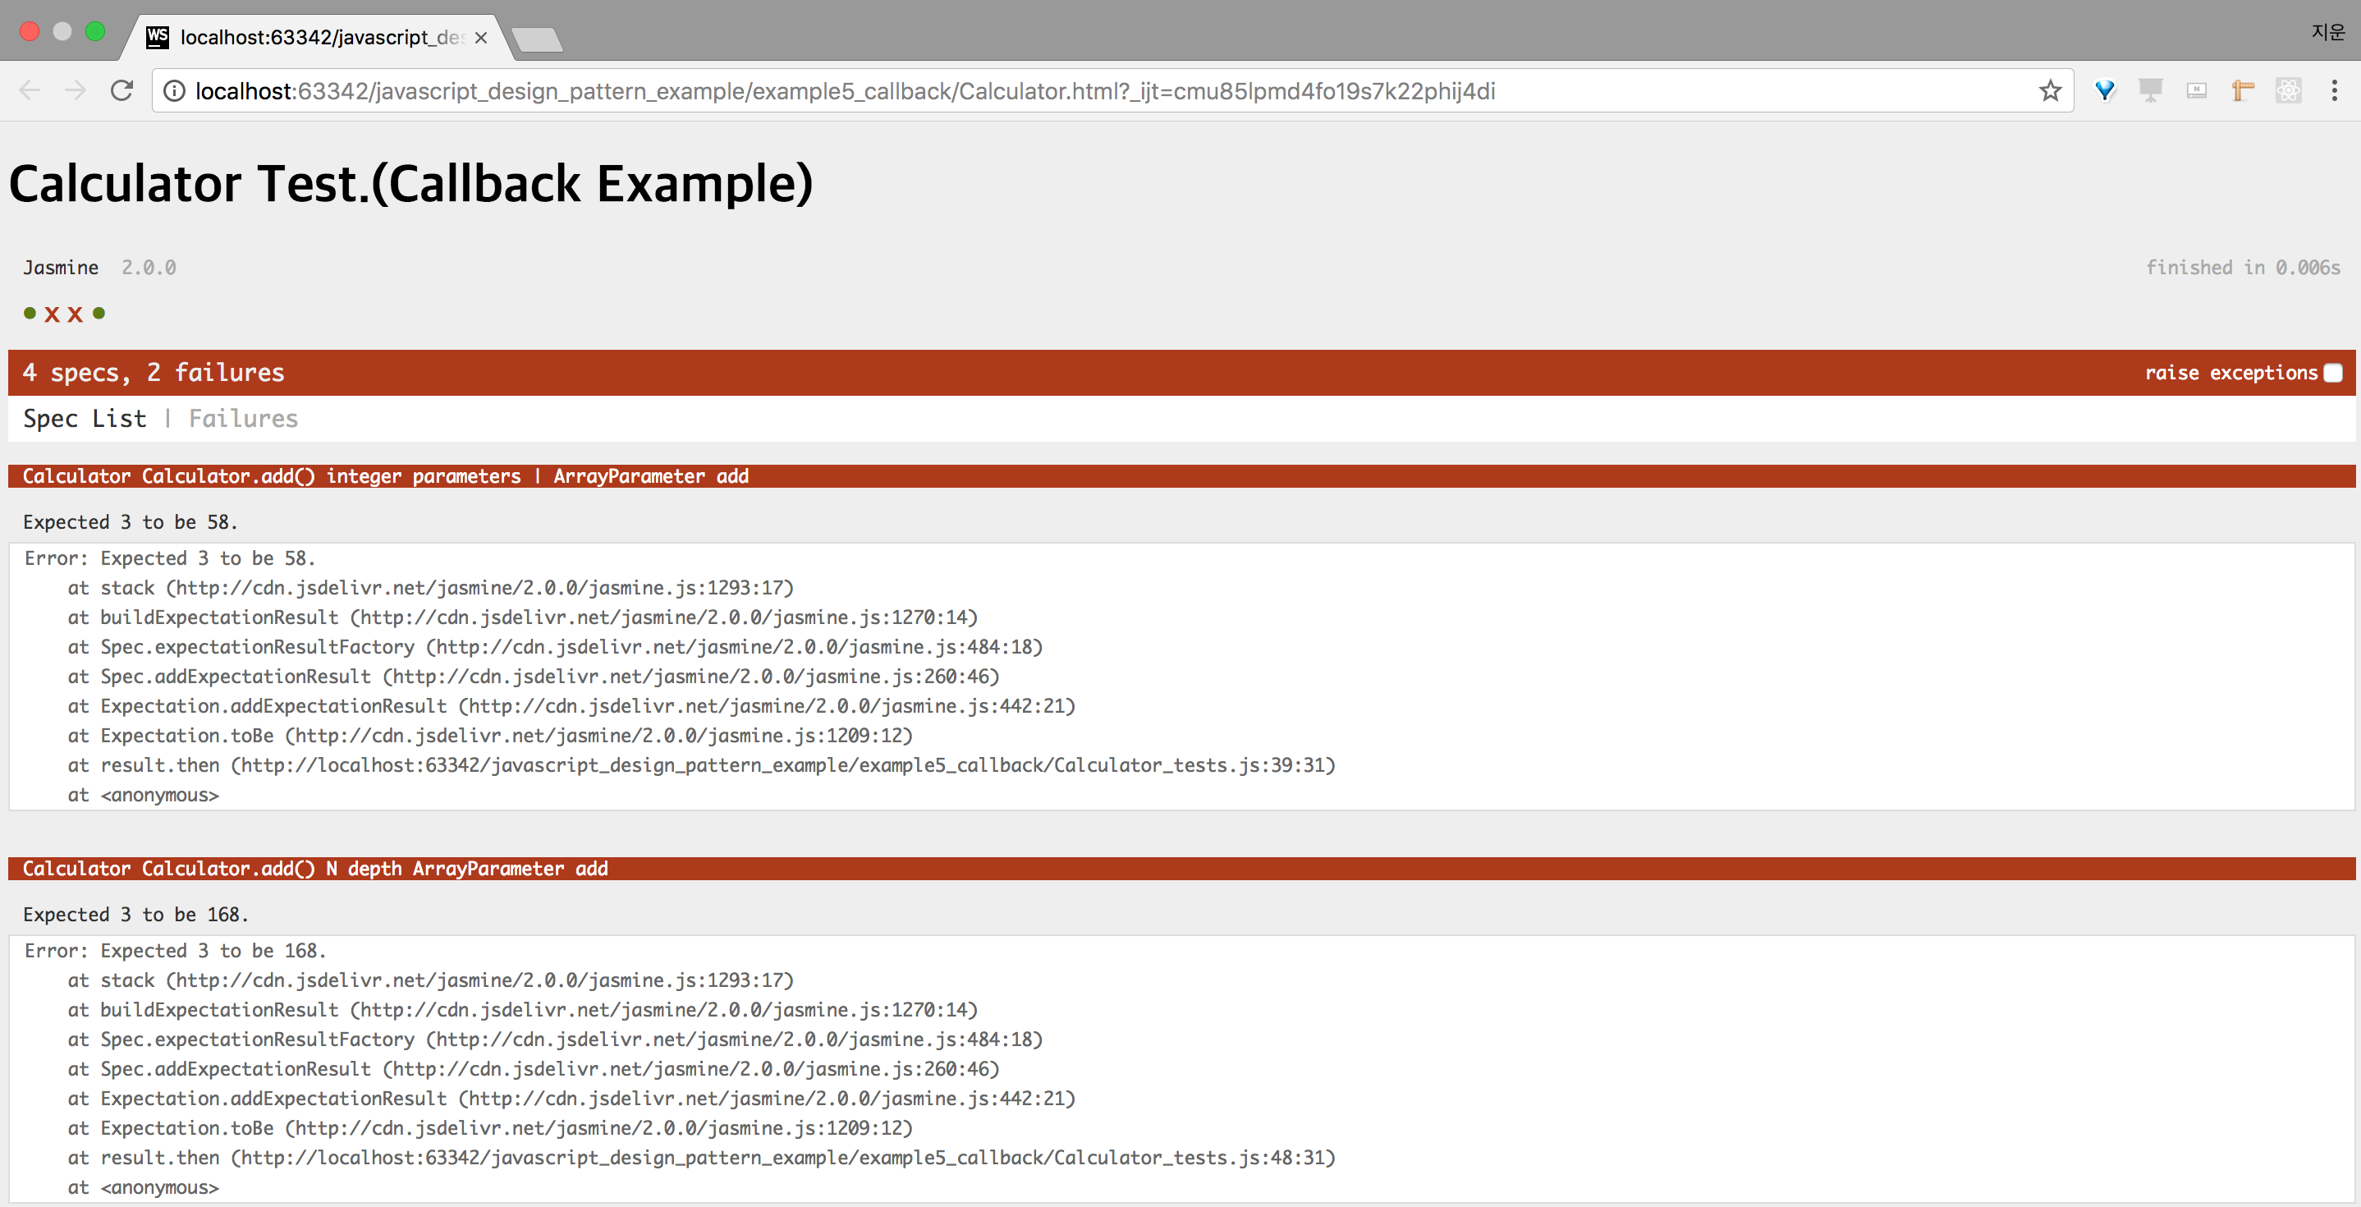The width and height of the screenshot is (2361, 1207).
Task: Click the 'Expected 3 to be 168.' message
Action: (135, 915)
